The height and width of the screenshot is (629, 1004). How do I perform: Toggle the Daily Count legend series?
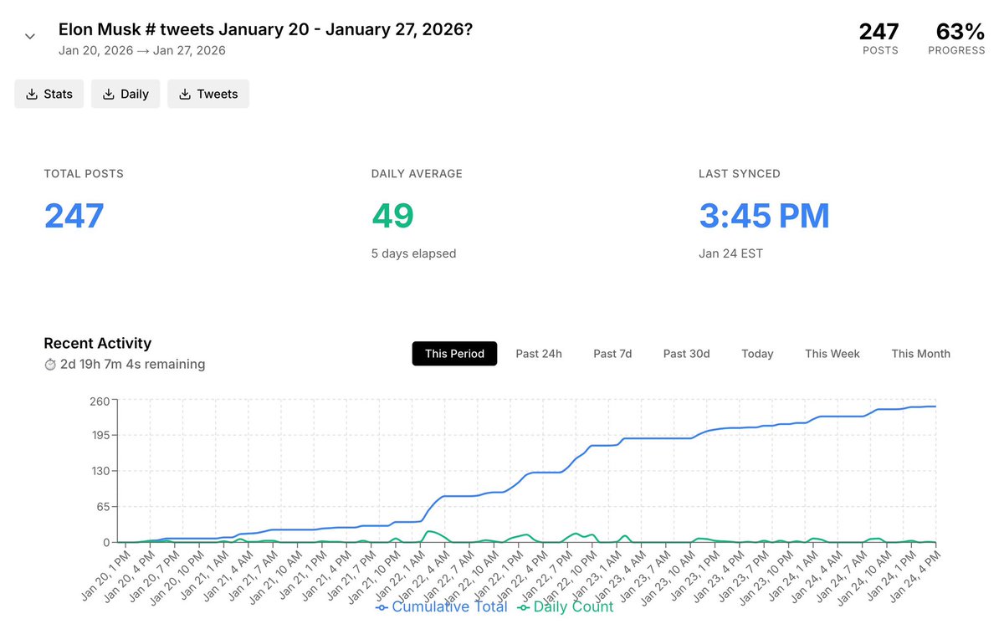pyautogui.click(x=566, y=607)
